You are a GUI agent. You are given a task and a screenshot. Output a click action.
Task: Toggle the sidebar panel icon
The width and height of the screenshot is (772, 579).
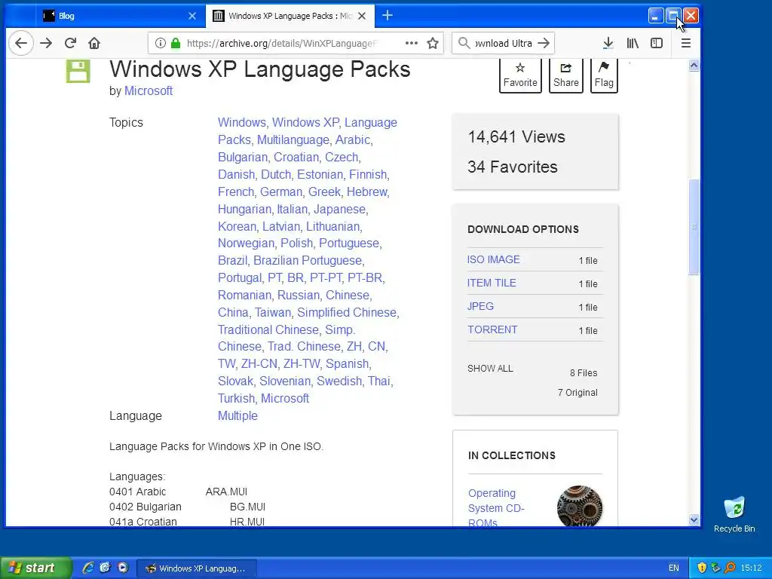pyautogui.click(x=657, y=43)
